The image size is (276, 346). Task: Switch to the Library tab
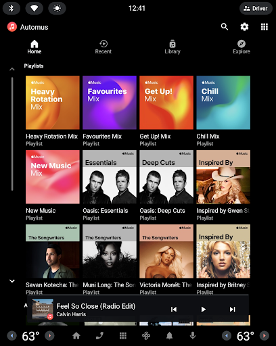pyautogui.click(x=172, y=47)
